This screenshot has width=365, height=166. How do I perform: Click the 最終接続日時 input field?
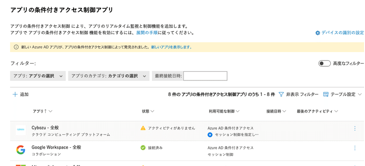tap(205, 76)
